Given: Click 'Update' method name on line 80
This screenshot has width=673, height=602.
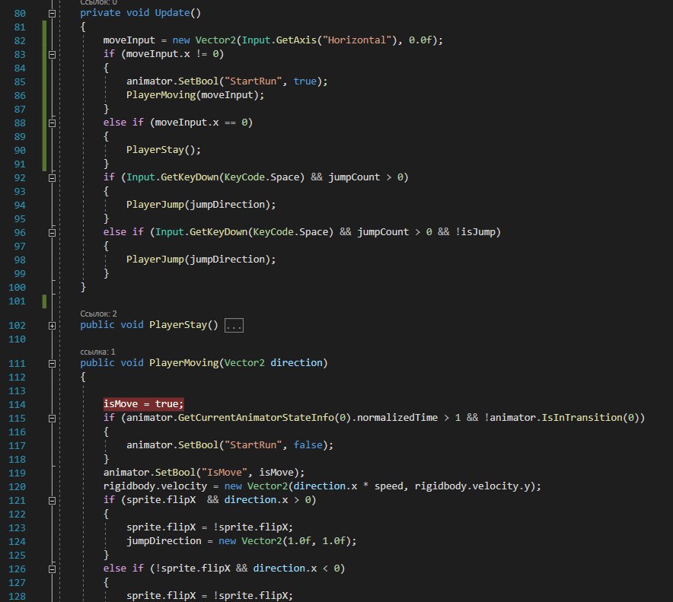Looking at the screenshot, I should coord(172,13).
